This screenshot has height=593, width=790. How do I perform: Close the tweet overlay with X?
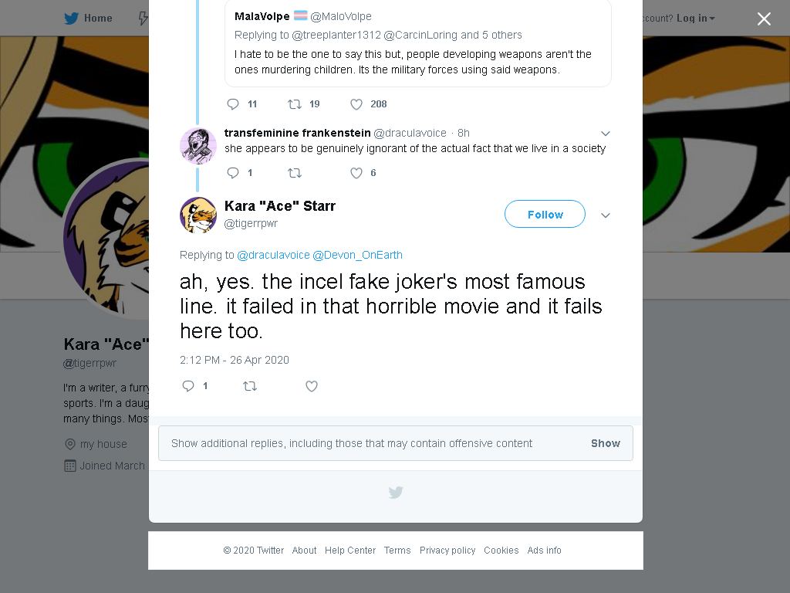coord(764,19)
